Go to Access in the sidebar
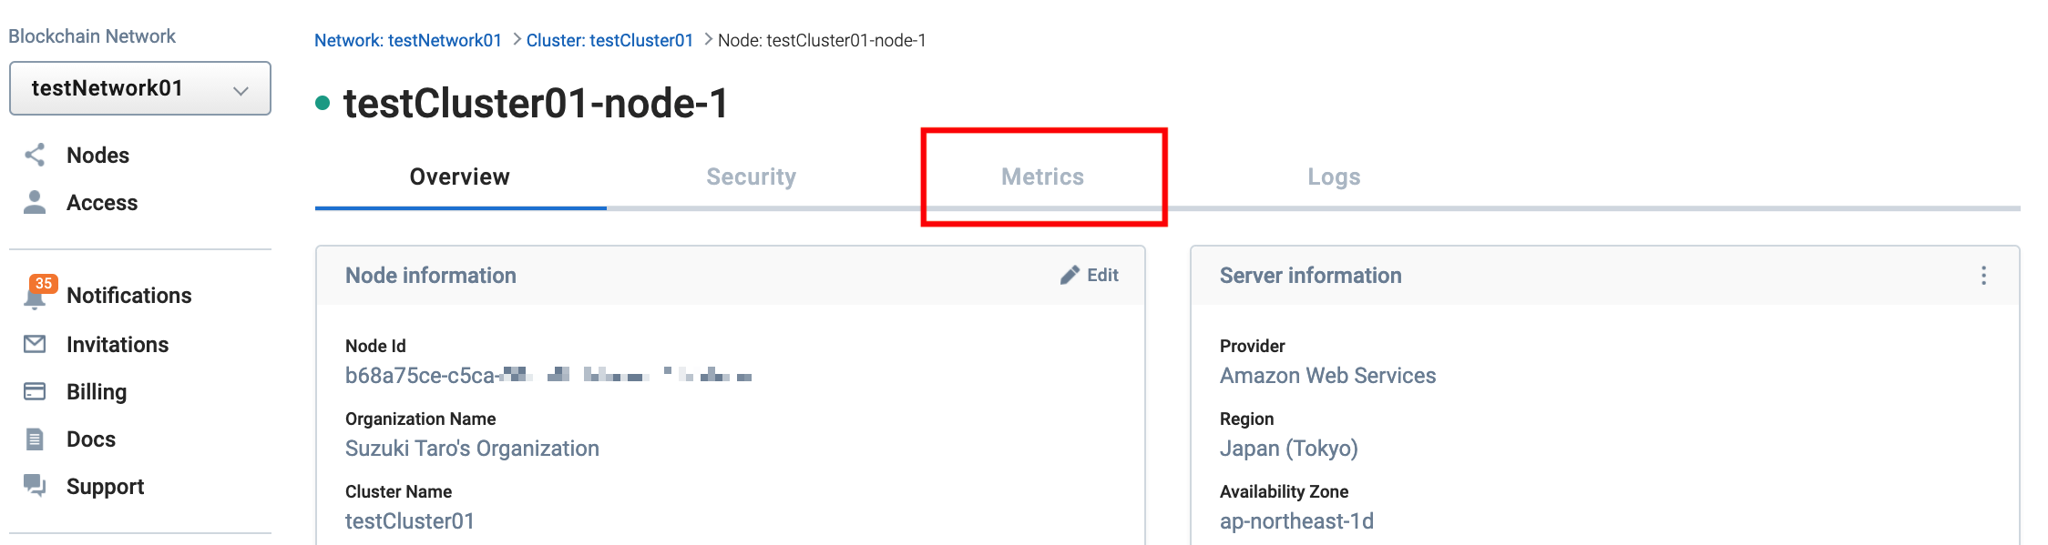The image size is (2048, 545). click(x=102, y=203)
